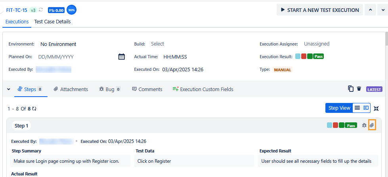Click the Step 1 attachment paperclip icon
Image resolution: width=388 pixels, height=177 pixels.
372,125
